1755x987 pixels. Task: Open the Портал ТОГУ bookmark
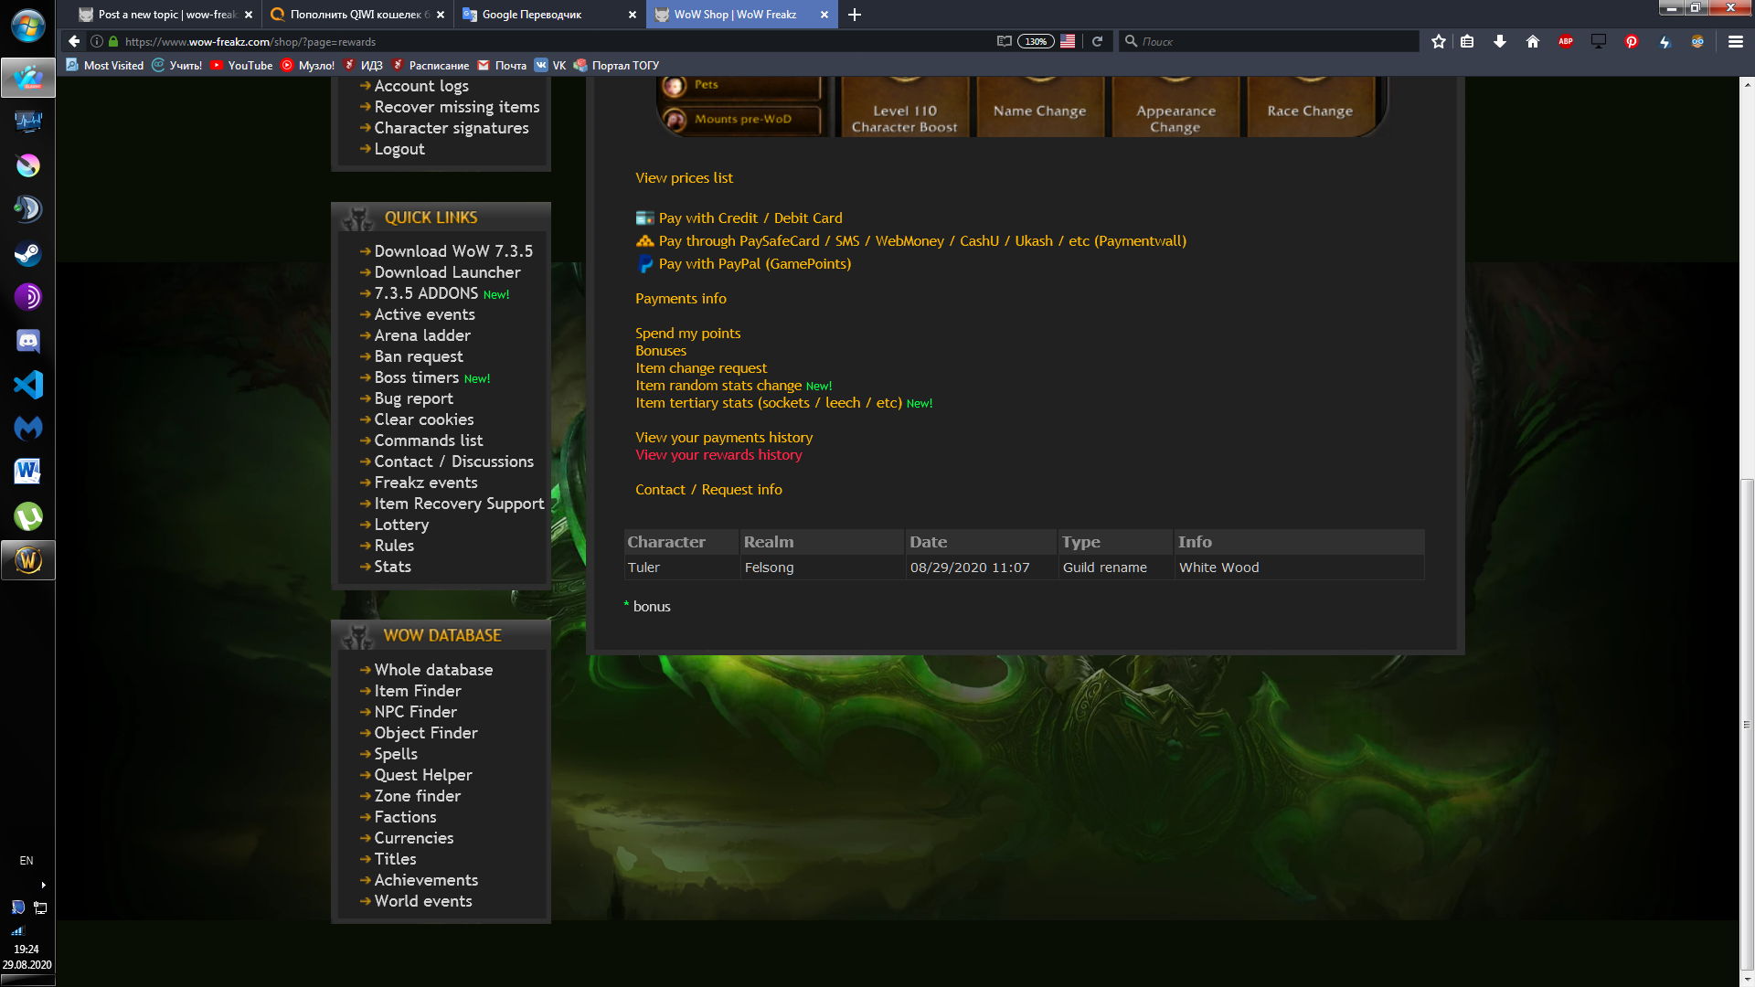[617, 65]
